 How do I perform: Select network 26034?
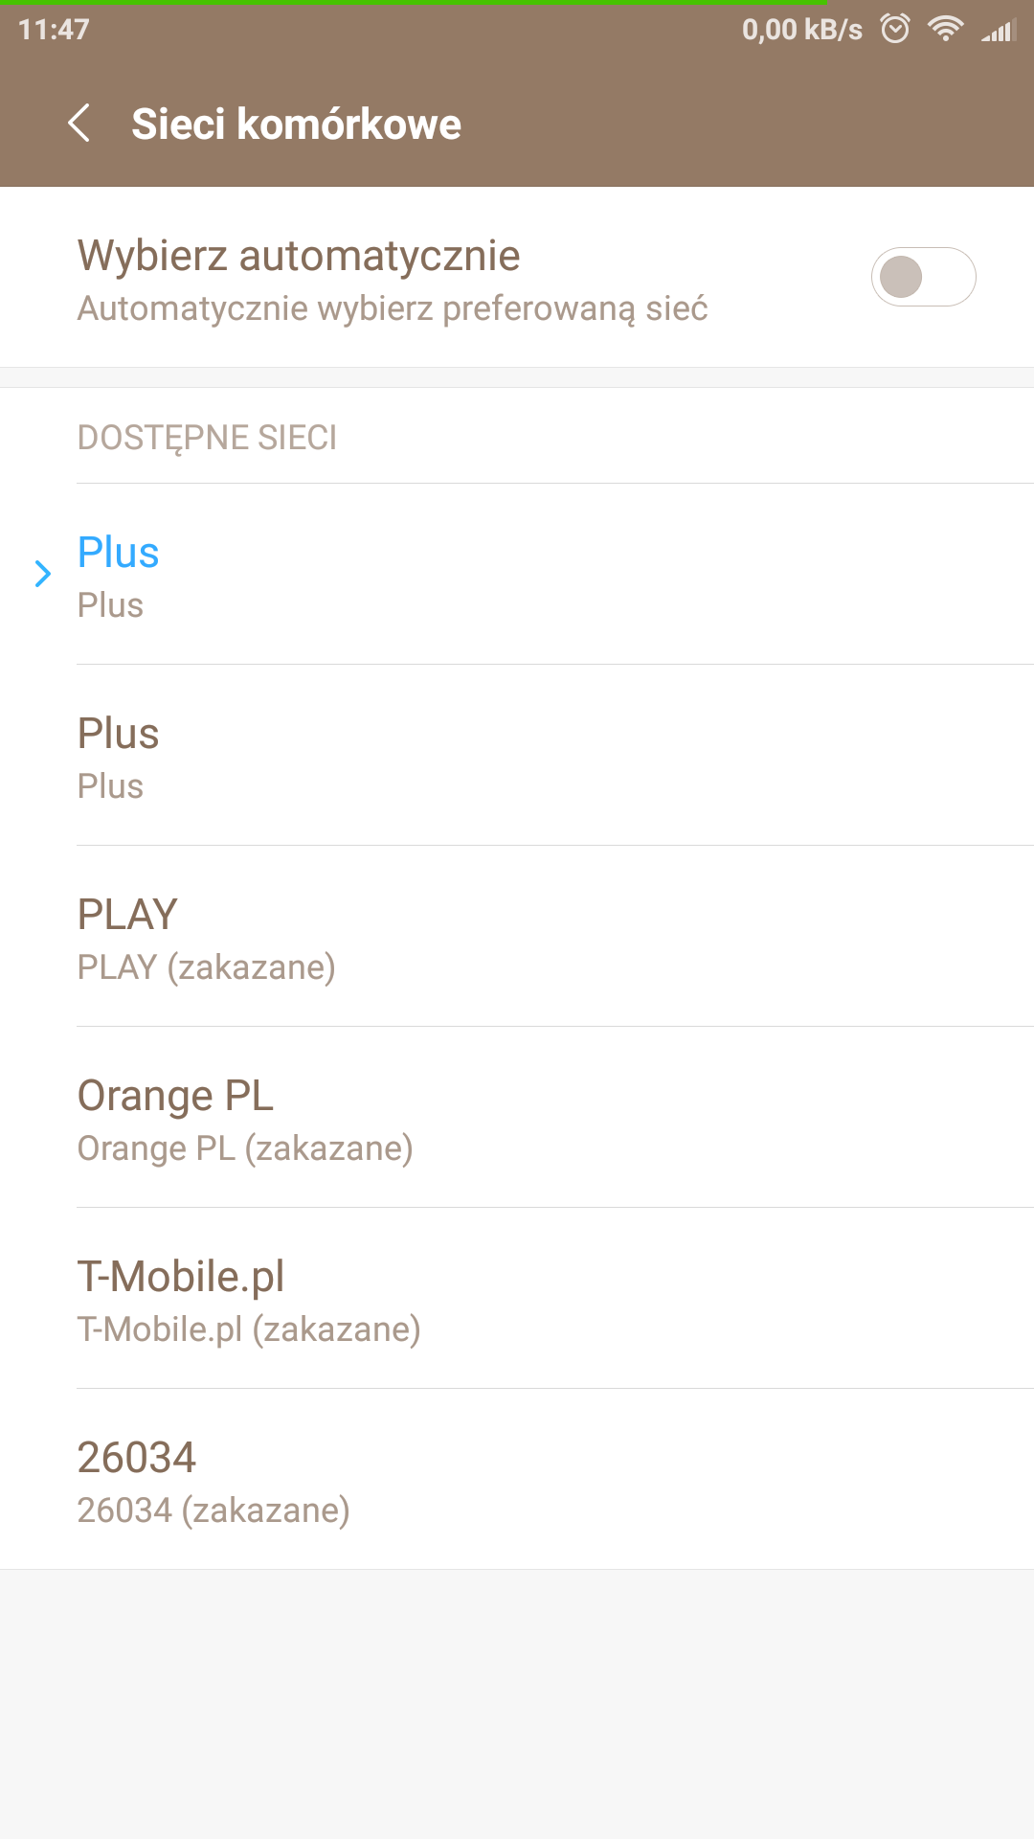coord(137,1458)
